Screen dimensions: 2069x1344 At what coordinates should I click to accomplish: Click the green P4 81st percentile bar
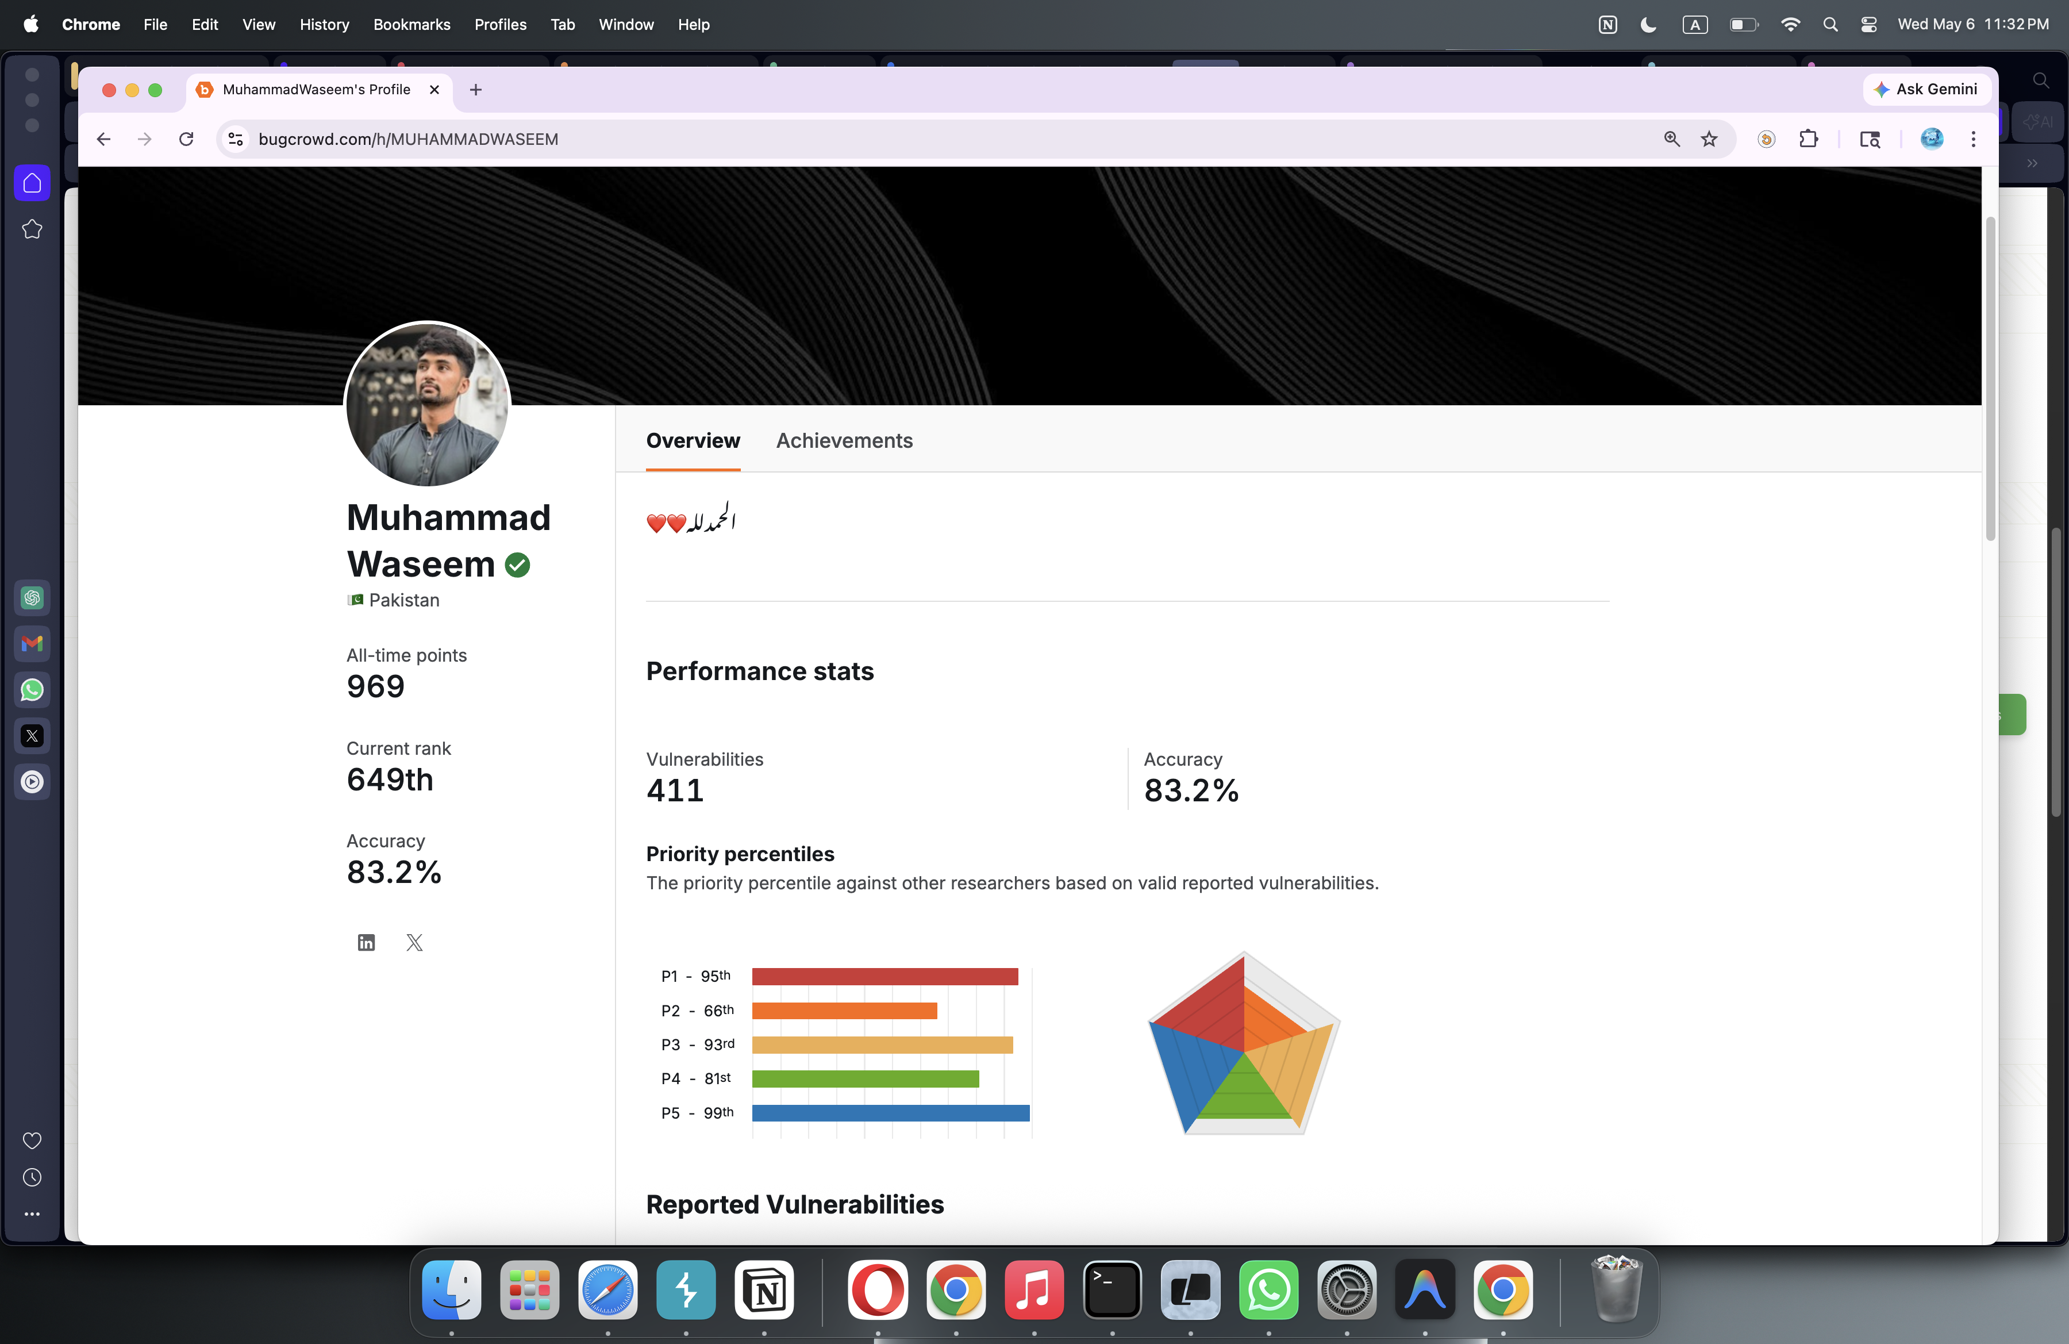coord(866,1079)
